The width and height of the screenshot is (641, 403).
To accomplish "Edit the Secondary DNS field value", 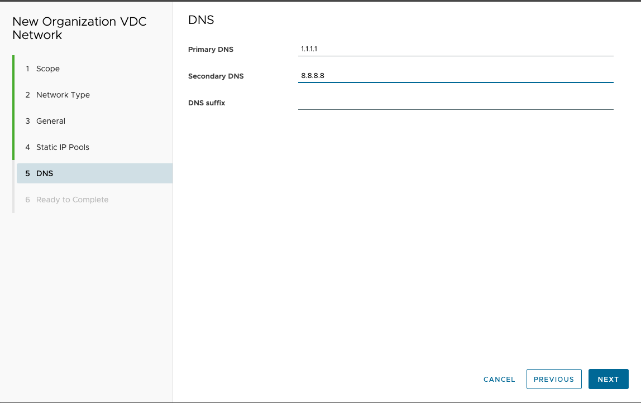I will pos(456,76).
